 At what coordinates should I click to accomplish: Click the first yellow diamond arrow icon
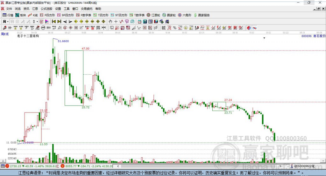[76, 22]
